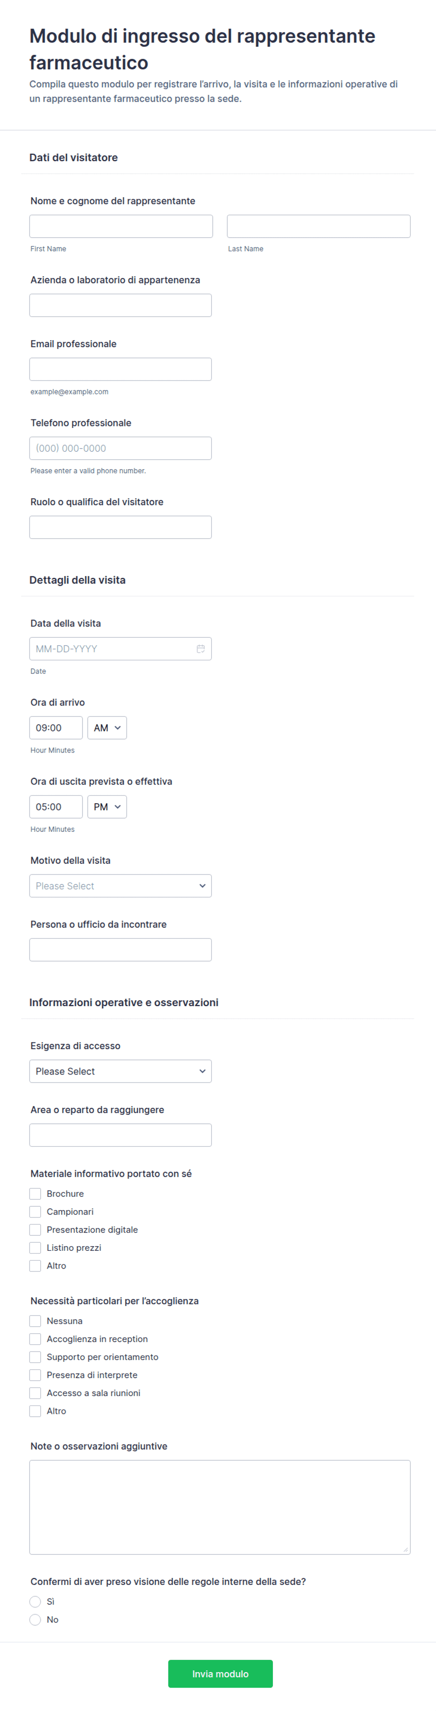Submit with the Invia modulo button

coord(220,1674)
